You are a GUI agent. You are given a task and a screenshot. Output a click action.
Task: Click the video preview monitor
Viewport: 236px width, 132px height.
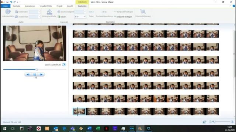[34, 43]
